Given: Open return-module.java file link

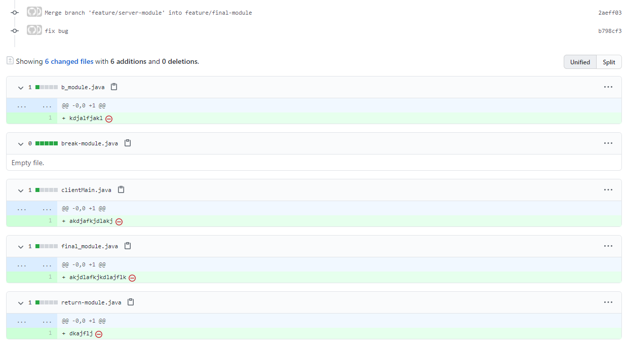Looking at the screenshot, I should pyautogui.click(x=91, y=302).
